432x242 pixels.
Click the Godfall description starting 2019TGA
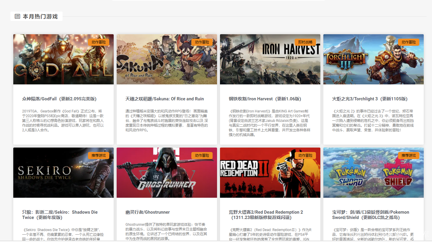click(63, 121)
